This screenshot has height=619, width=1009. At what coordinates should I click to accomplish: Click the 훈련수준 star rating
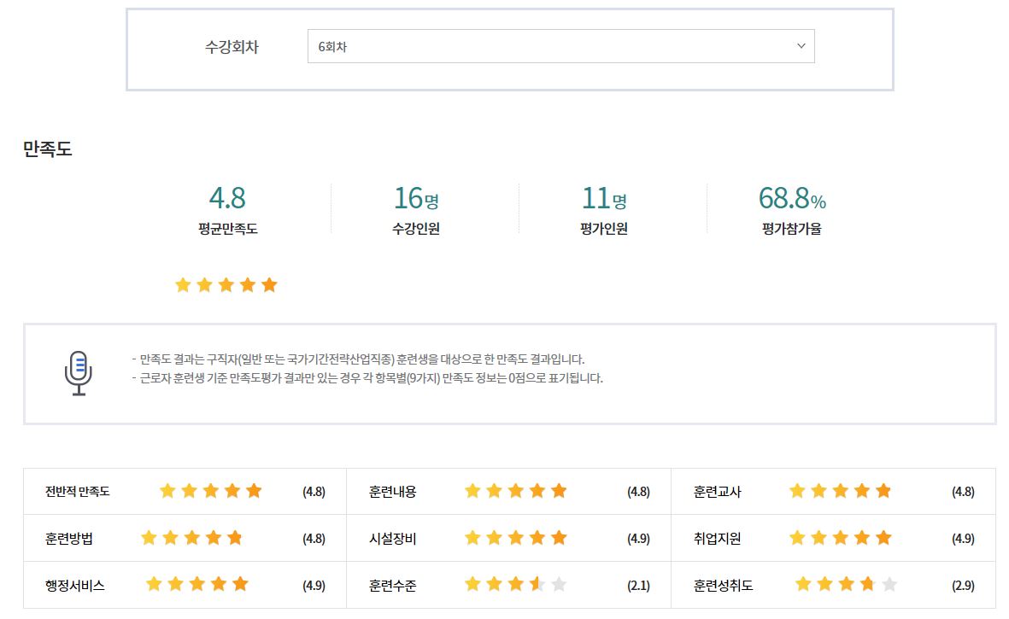[x=515, y=585]
